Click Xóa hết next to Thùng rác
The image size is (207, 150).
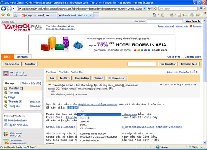(x=36, y=106)
